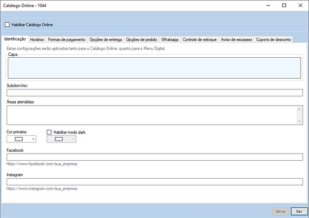
Task: Switch to Controle de estoque tab
Action: (200, 39)
